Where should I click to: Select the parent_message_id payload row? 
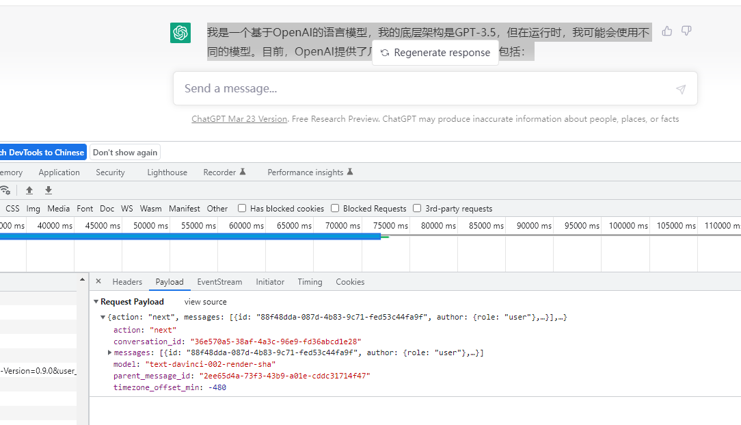click(241, 376)
